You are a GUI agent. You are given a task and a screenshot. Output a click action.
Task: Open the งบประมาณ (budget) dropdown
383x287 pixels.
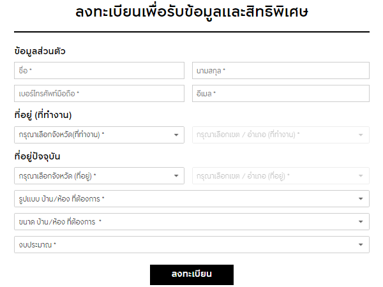185,245
